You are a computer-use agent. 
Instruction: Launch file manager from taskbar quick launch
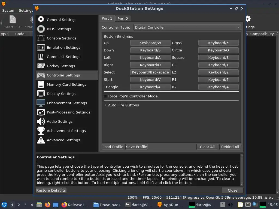click(x=39, y=205)
